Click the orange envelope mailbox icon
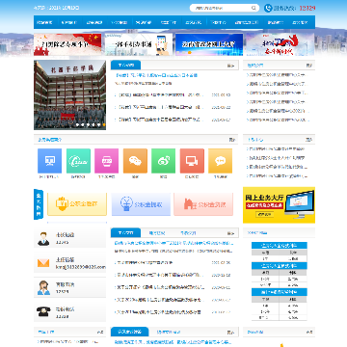 pos(43,263)
